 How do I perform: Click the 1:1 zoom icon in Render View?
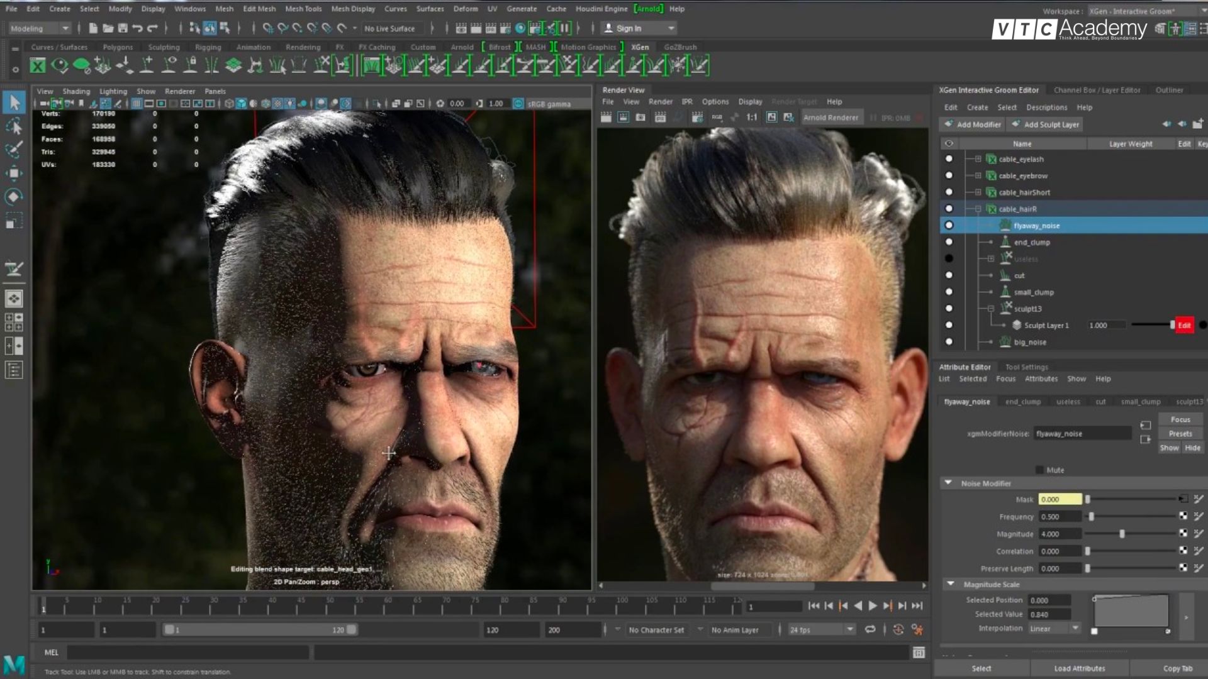752,117
